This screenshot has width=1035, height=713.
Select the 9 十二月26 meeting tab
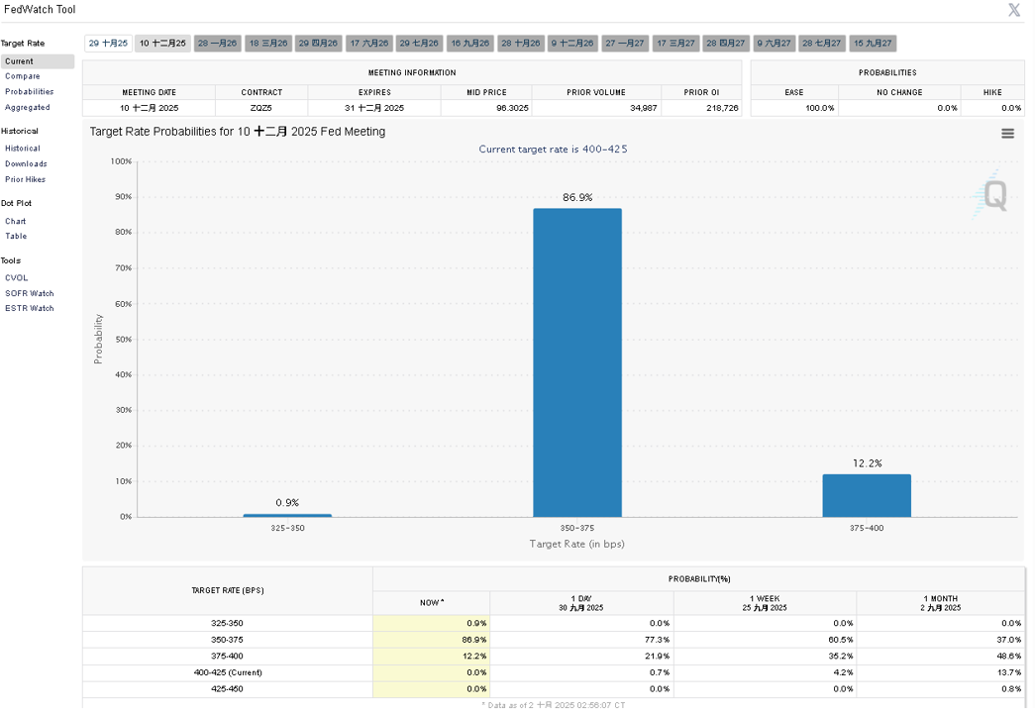tap(572, 44)
